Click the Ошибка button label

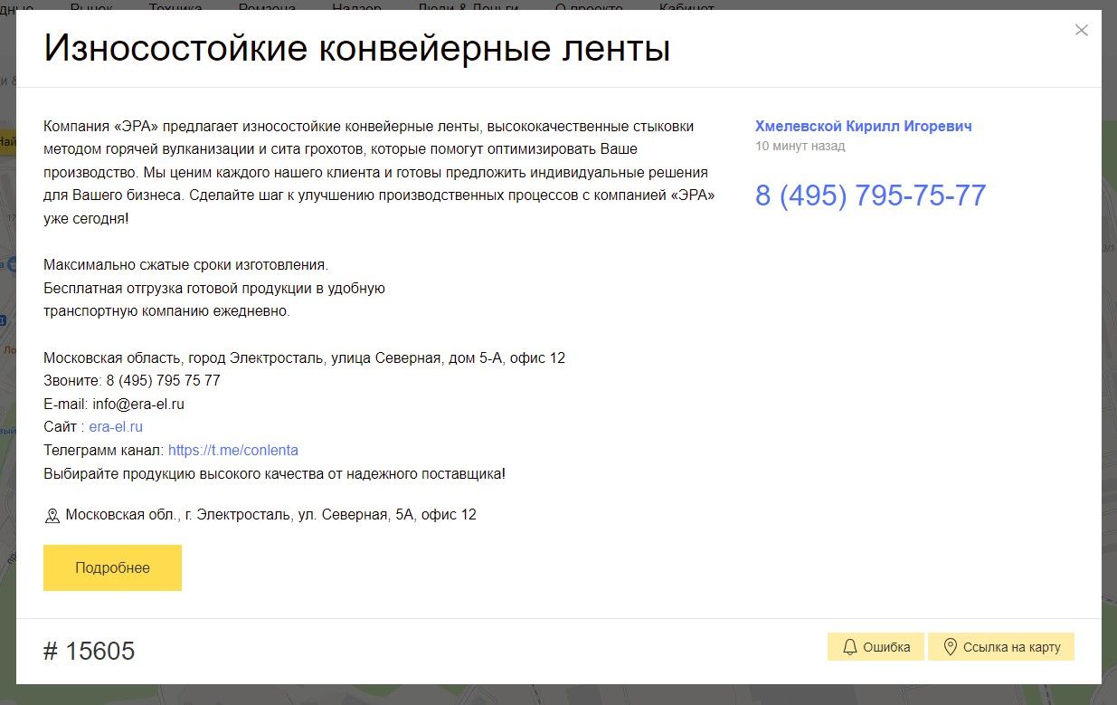[x=886, y=647]
